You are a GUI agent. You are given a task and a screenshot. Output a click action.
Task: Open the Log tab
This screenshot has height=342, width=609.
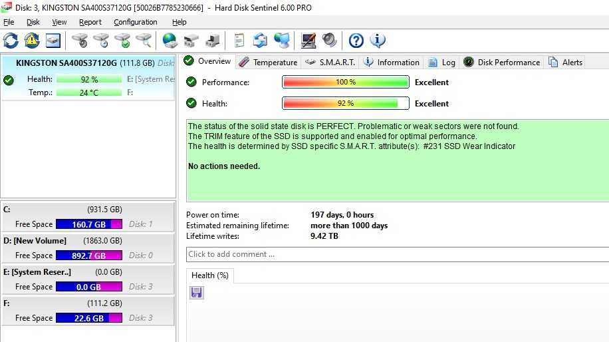[x=441, y=62]
